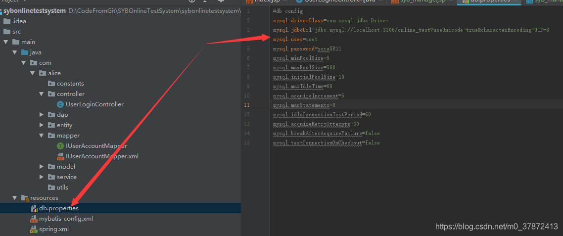Viewport: 563px width, 236px height.
Task: Click the mysql.acquireIncrement=5 line
Action: [x=308, y=96]
